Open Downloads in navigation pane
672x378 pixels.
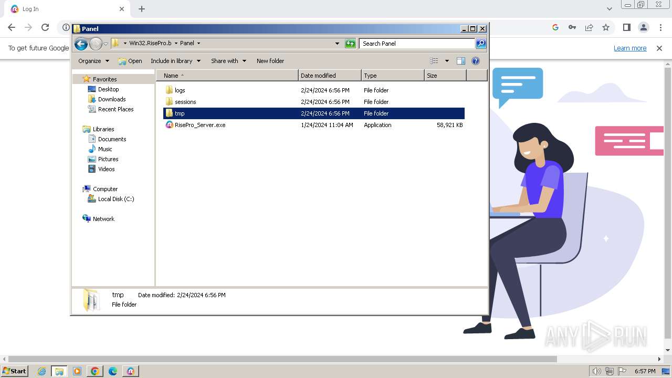pos(112,99)
